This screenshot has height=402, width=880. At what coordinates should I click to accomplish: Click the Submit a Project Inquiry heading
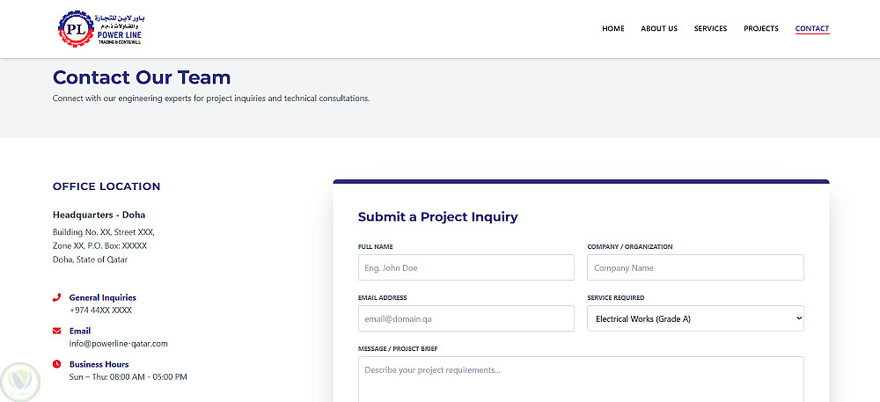(x=438, y=216)
